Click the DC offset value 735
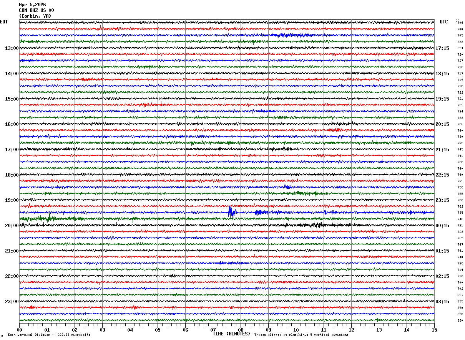 [x=460, y=213]
